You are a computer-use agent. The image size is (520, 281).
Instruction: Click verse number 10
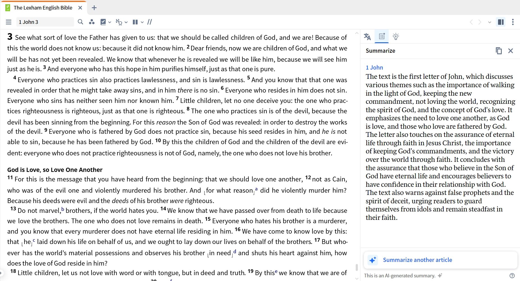click(158, 140)
